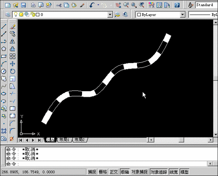
Task: Toggle 栅格 grid display
Action: (103, 172)
